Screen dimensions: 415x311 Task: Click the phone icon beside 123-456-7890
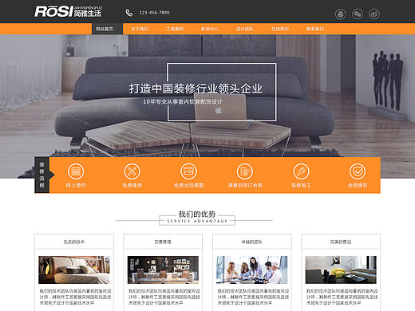[129, 13]
